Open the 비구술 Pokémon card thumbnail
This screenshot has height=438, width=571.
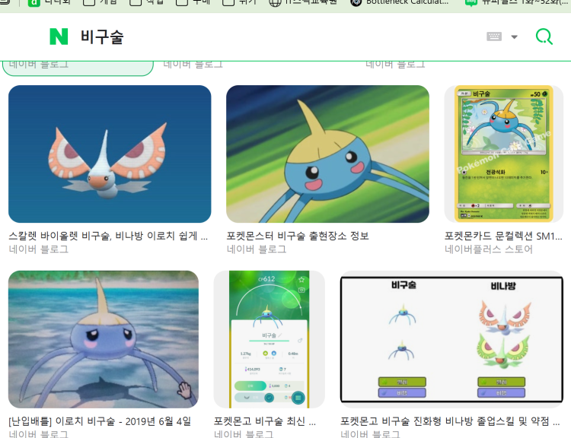click(x=504, y=154)
